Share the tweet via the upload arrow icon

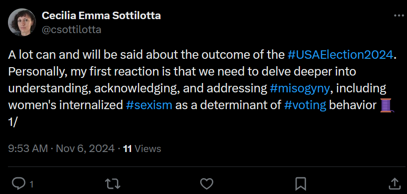pyautogui.click(x=394, y=183)
